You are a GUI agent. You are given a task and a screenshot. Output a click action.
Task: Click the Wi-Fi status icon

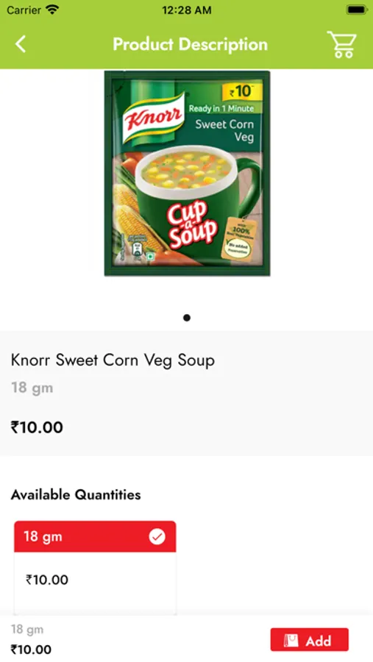pos(52,10)
